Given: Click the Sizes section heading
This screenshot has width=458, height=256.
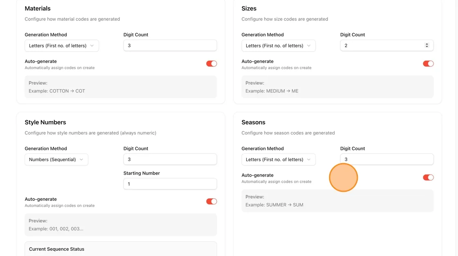Looking at the screenshot, I should [249, 9].
